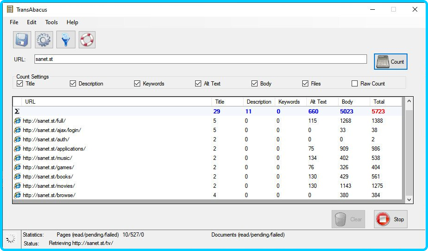Sort by the Title column header
Image resolution: width=428 pixels, height=251 pixels.
coord(227,102)
